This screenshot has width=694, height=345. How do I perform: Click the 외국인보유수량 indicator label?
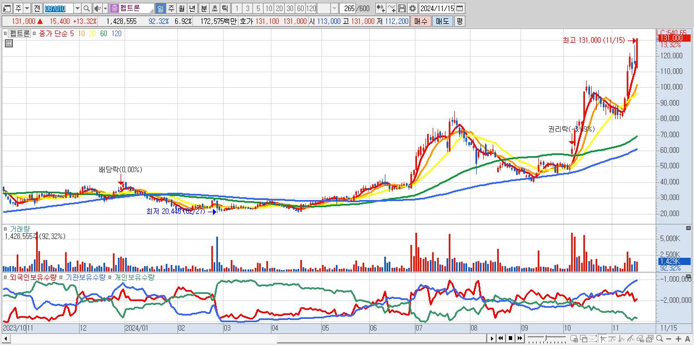(x=33, y=277)
